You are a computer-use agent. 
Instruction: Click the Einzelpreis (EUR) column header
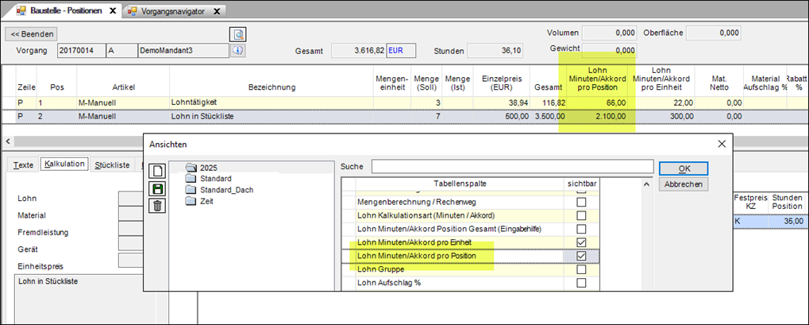[x=502, y=83]
